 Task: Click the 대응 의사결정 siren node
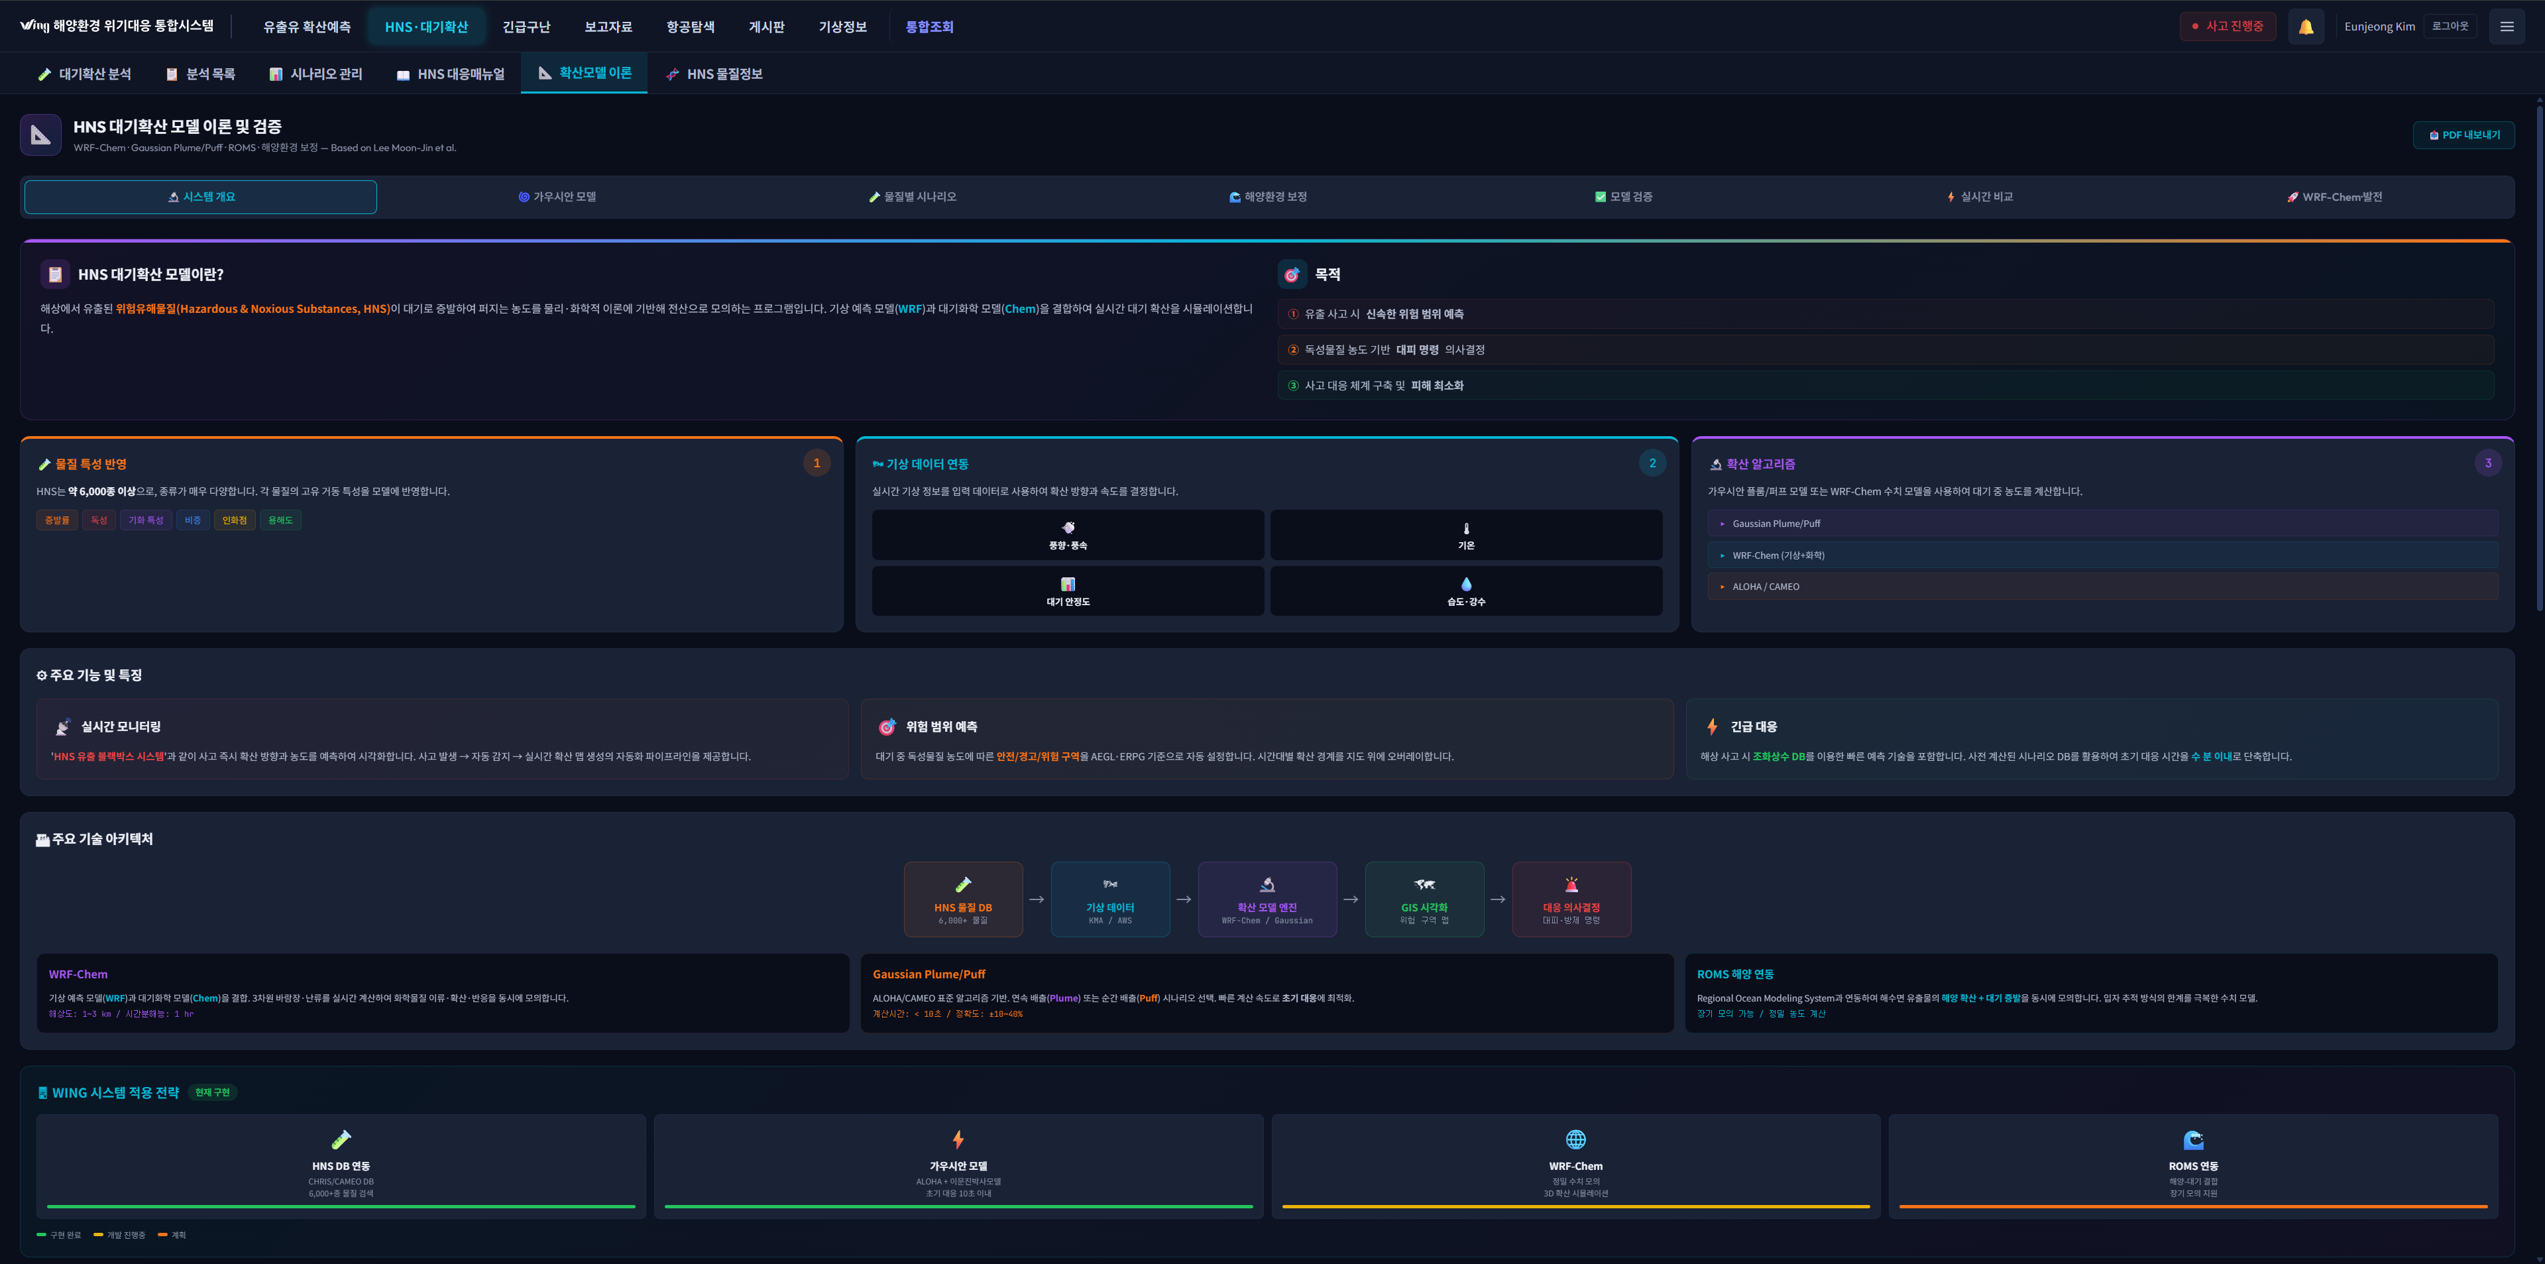click(x=1571, y=898)
